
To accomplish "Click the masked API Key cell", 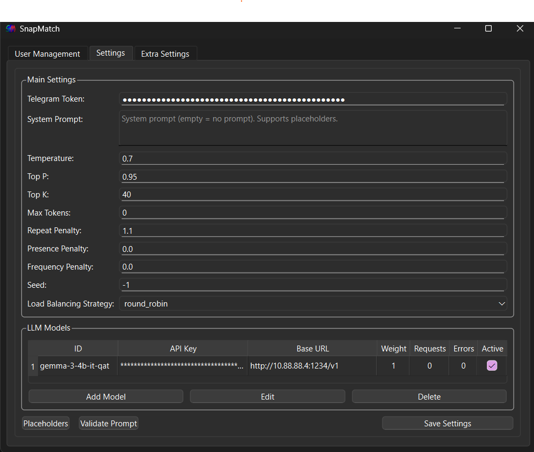I will click(183, 366).
